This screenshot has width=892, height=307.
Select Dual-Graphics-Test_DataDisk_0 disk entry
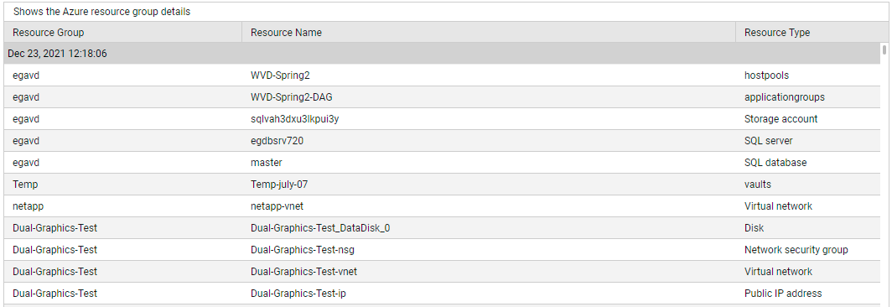(442, 228)
